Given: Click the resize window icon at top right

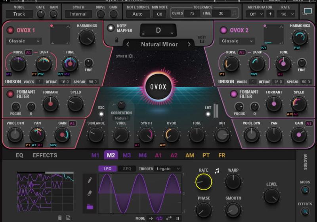Looking at the screenshot, I should tap(307, 12).
